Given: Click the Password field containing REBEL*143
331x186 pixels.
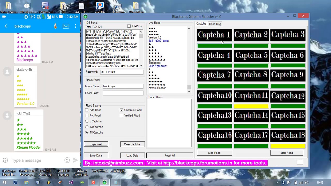Looking at the screenshot, I should pos(122,72).
